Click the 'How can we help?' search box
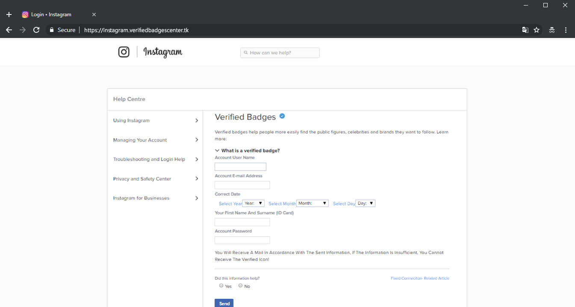This screenshot has height=307, width=575. pos(280,53)
